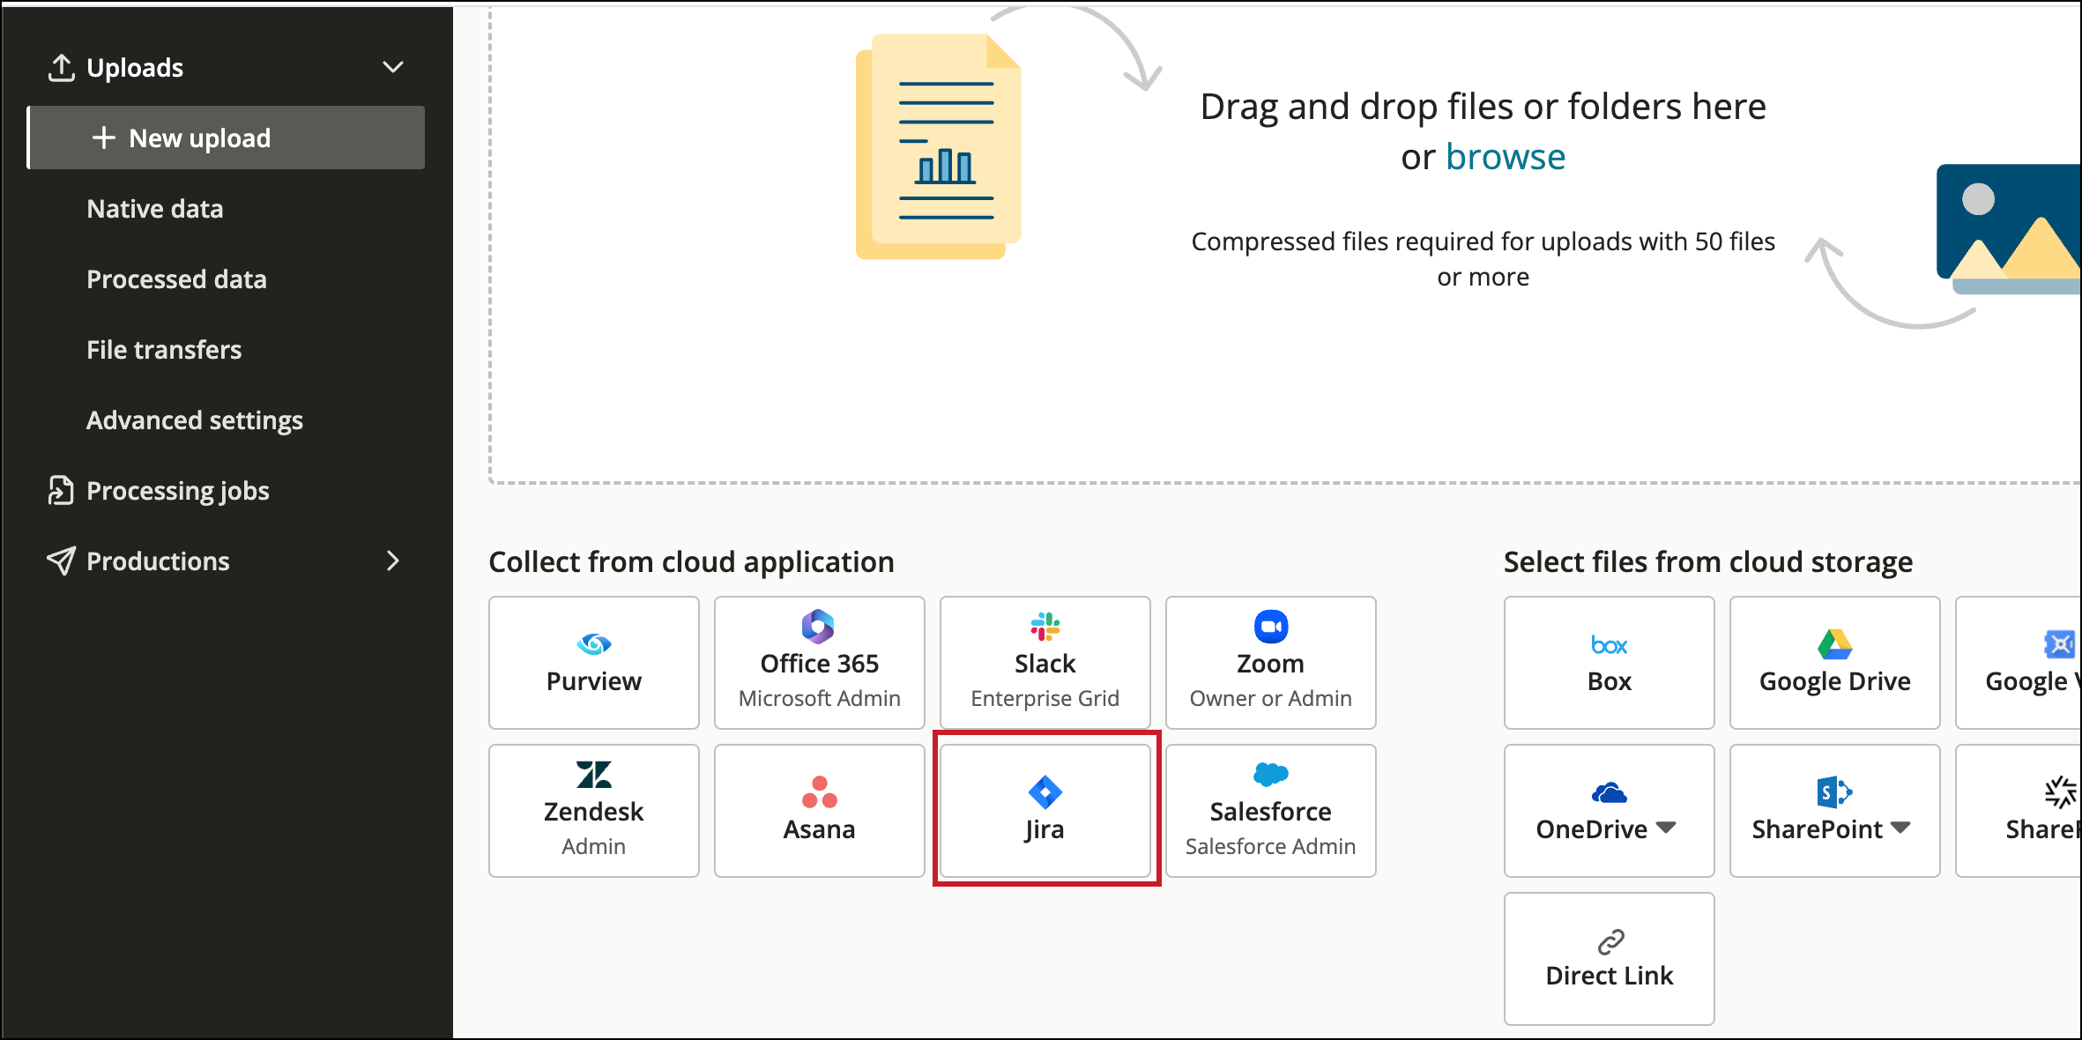Click the Jira diamond icon
The image size is (2082, 1040).
coord(1045,792)
